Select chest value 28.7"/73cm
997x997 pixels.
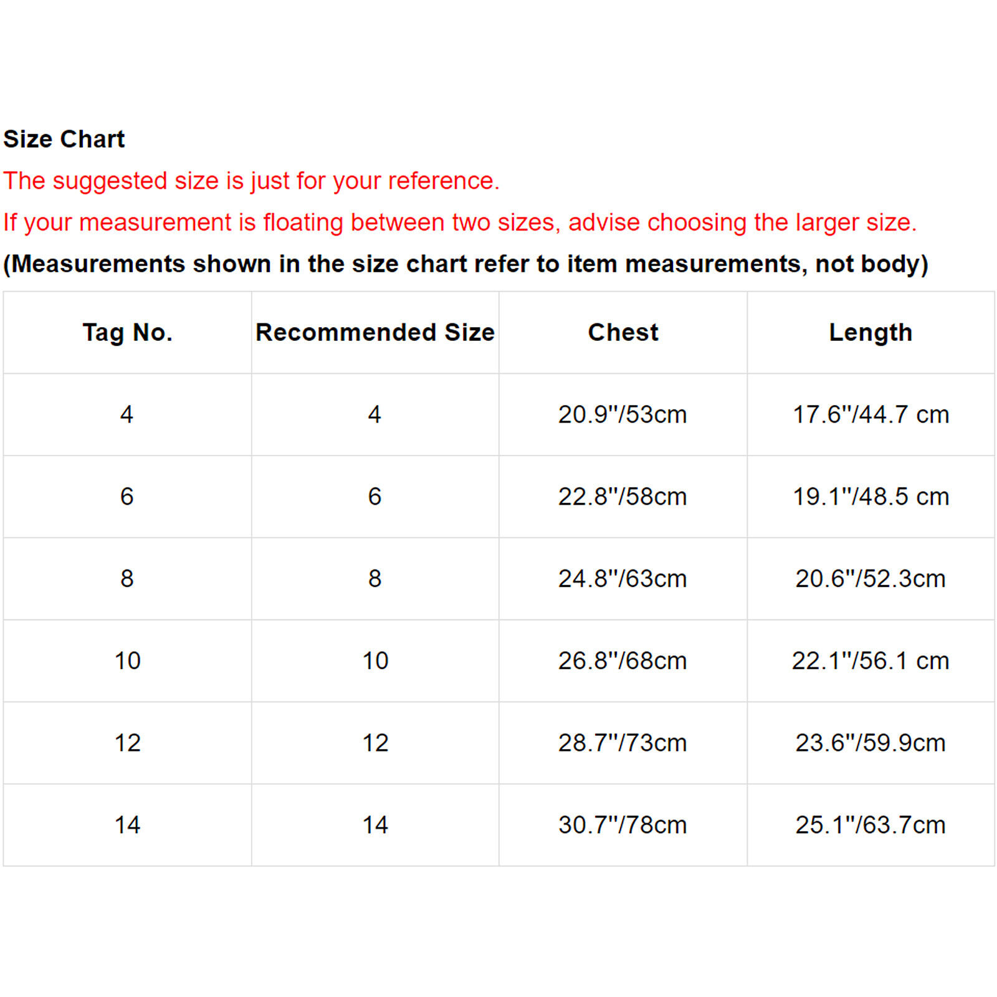pos(623,743)
